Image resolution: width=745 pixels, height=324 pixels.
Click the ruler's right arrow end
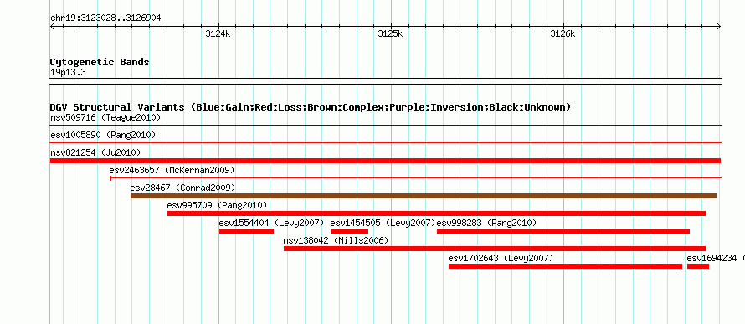click(719, 27)
